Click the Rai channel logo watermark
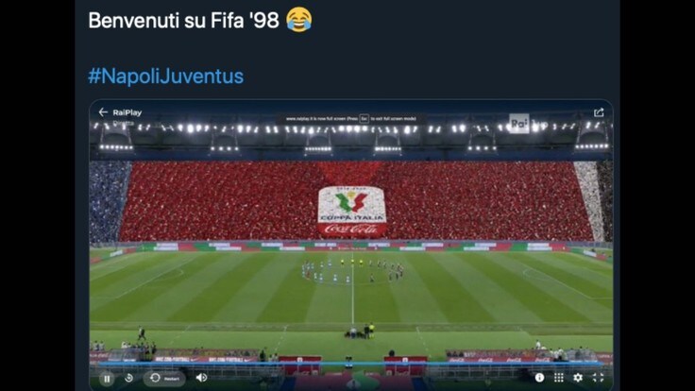The image size is (695, 391). 519,124
